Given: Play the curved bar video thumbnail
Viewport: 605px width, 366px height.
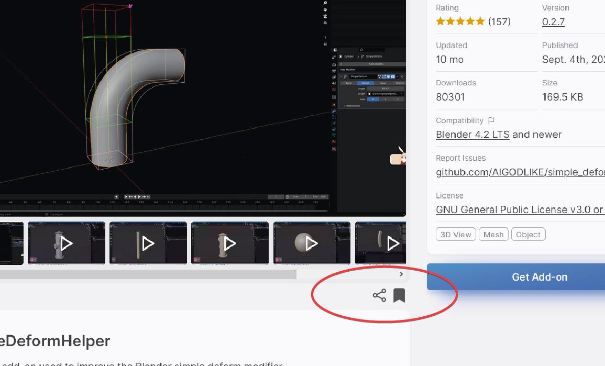Looking at the screenshot, I should (x=380, y=243).
